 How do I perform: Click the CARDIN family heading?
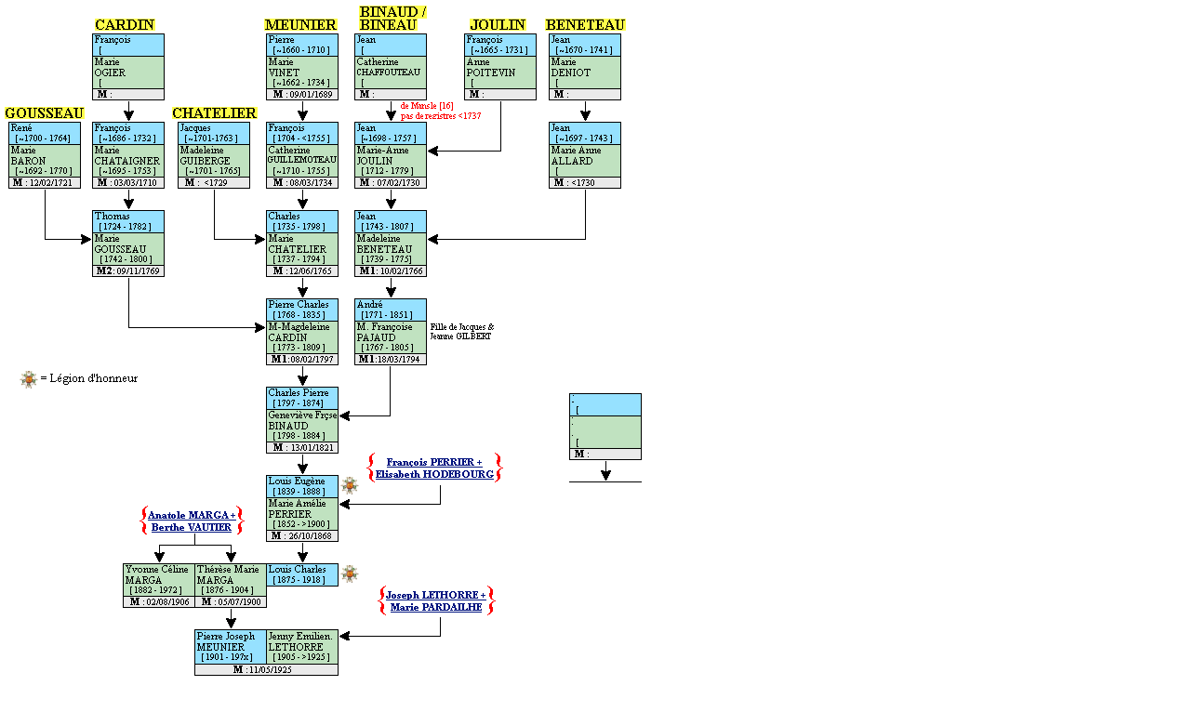click(x=125, y=25)
